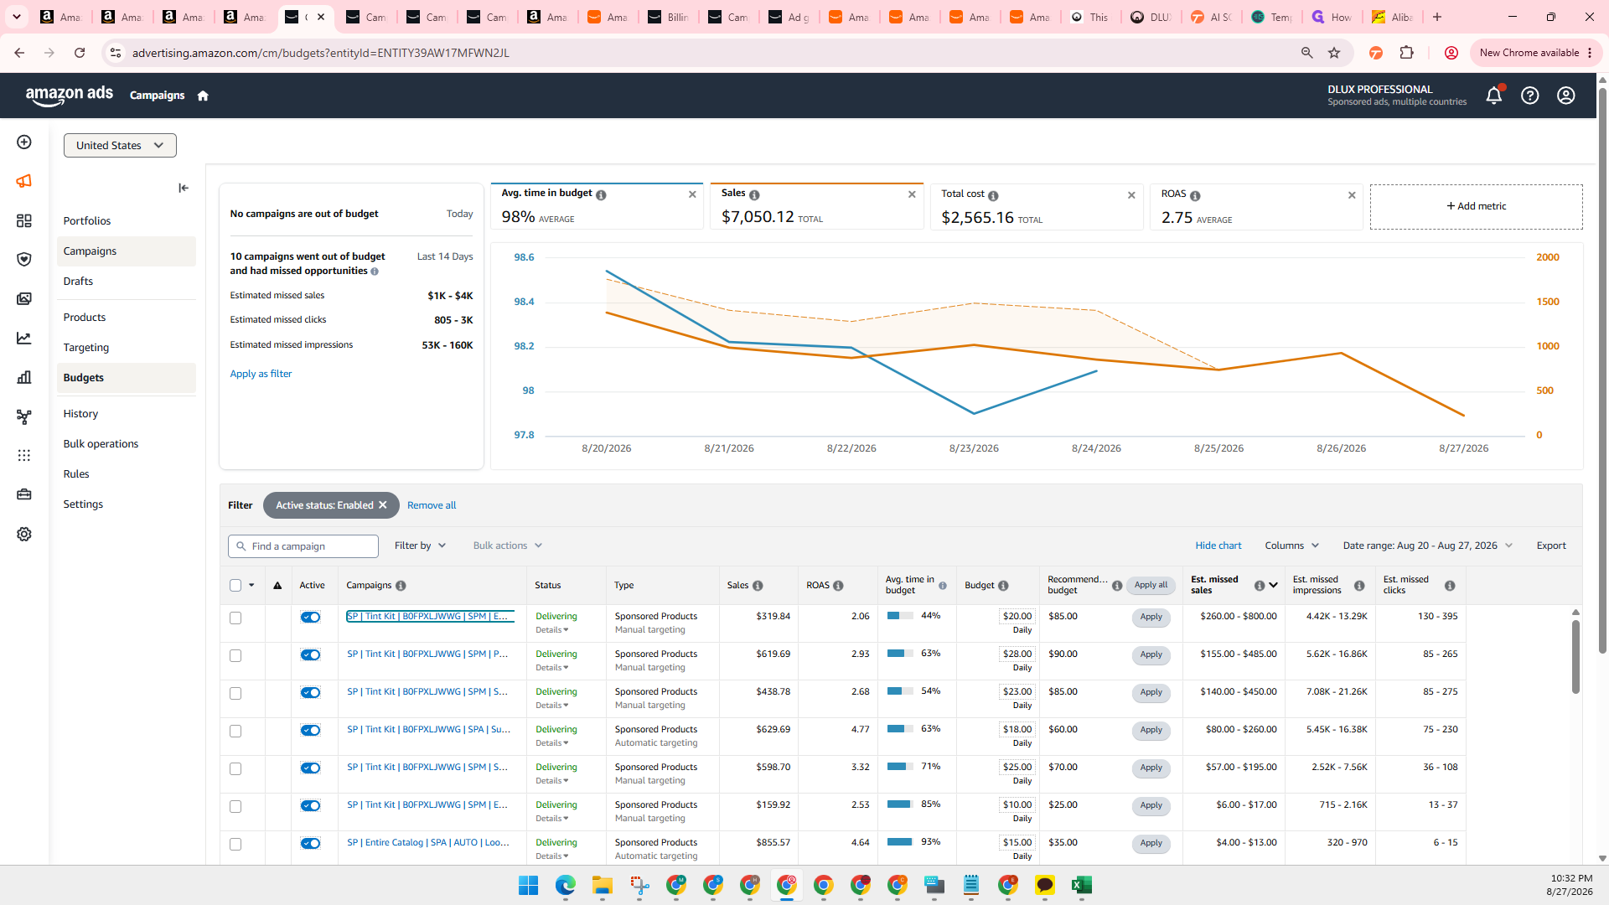Viewport: 1609px width, 905px height.
Task: Click info icon next to missed opportunities
Action: point(375,271)
